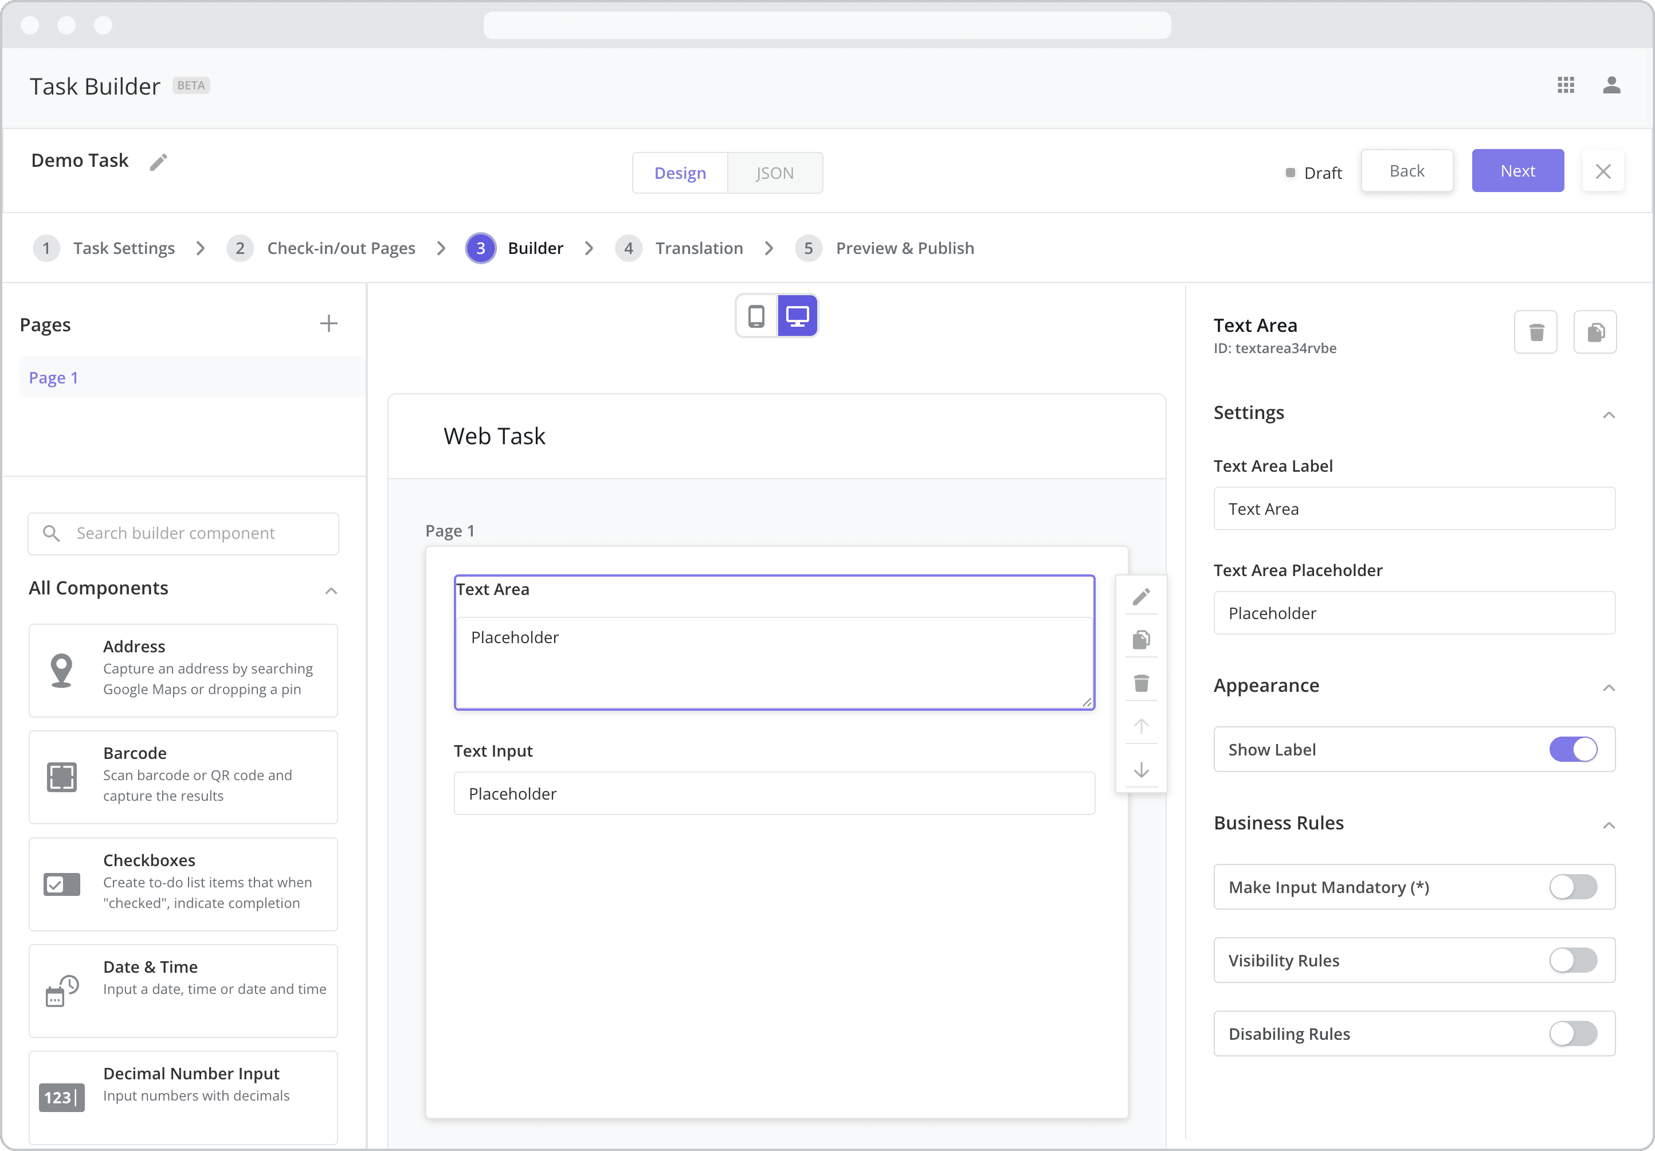The width and height of the screenshot is (1655, 1151).
Task: Enable Disabiling Rules toggle
Action: (x=1573, y=1033)
